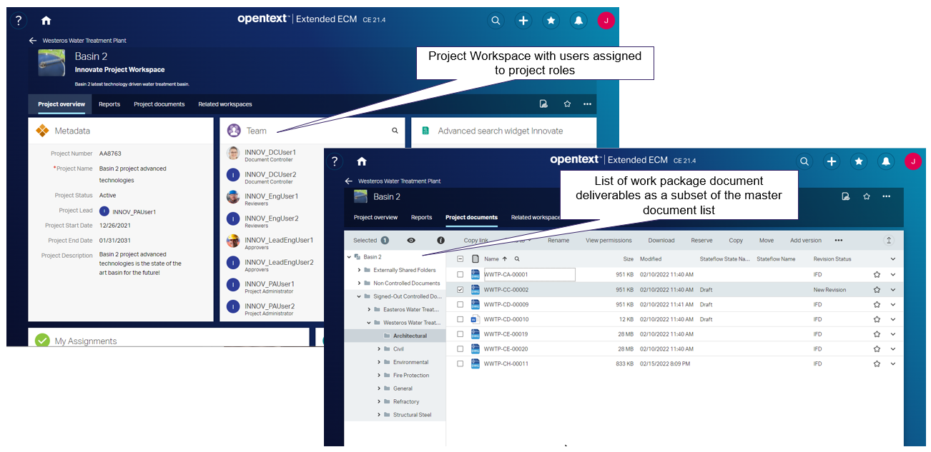The height and width of the screenshot is (452, 931).
Task: Open notifications bell in the front window header
Action: click(x=886, y=161)
